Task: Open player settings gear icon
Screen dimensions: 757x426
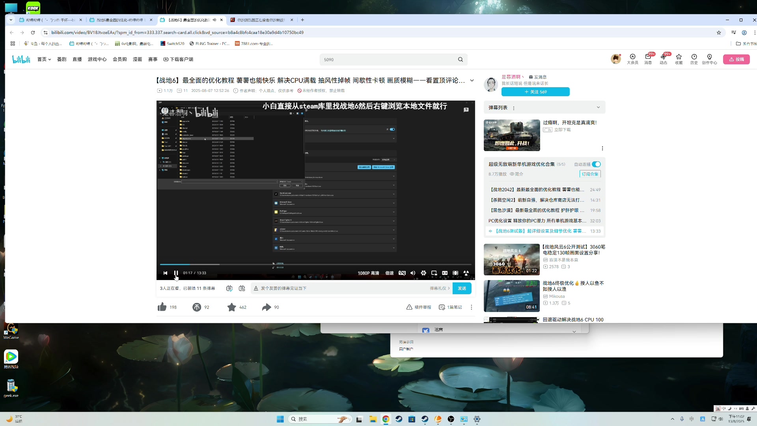Action: [423, 273]
